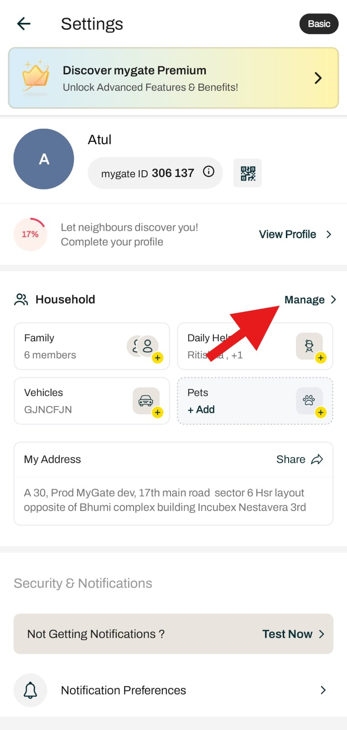
Task: Open the mygate ID QR code icon
Action: (x=248, y=173)
